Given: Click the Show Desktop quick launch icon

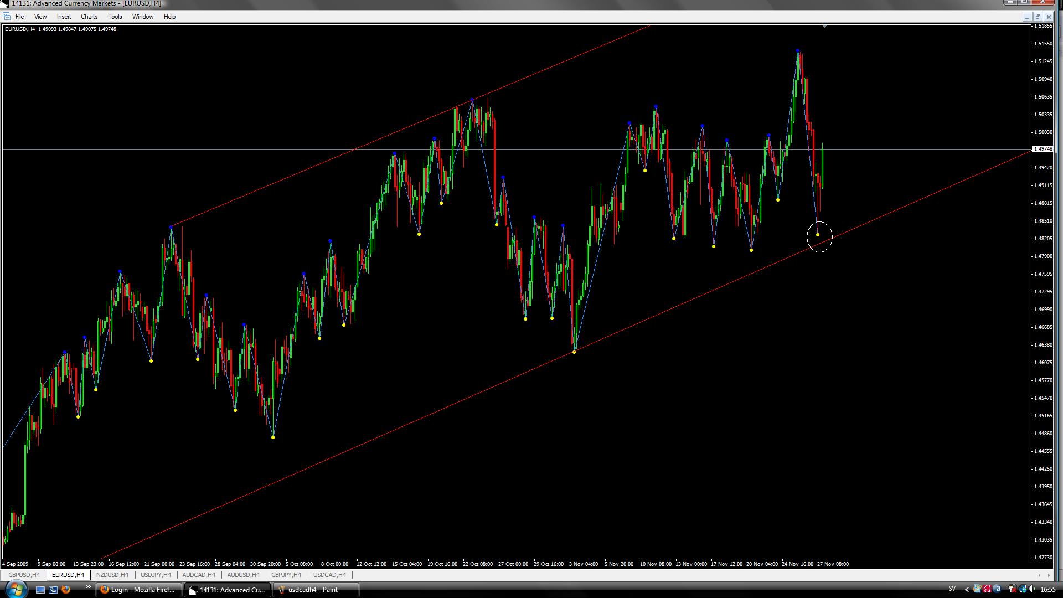Looking at the screenshot, I should (x=40, y=590).
